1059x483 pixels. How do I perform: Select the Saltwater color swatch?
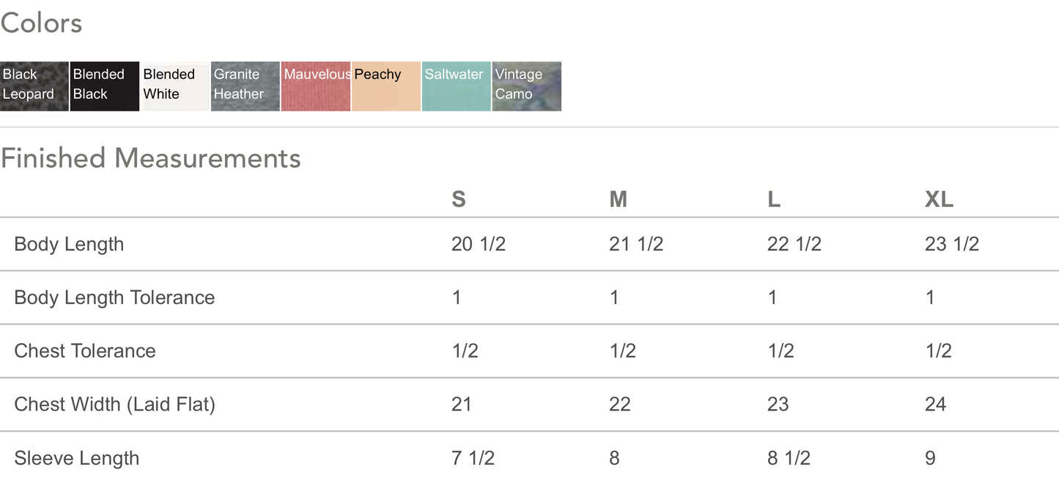pos(457,86)
